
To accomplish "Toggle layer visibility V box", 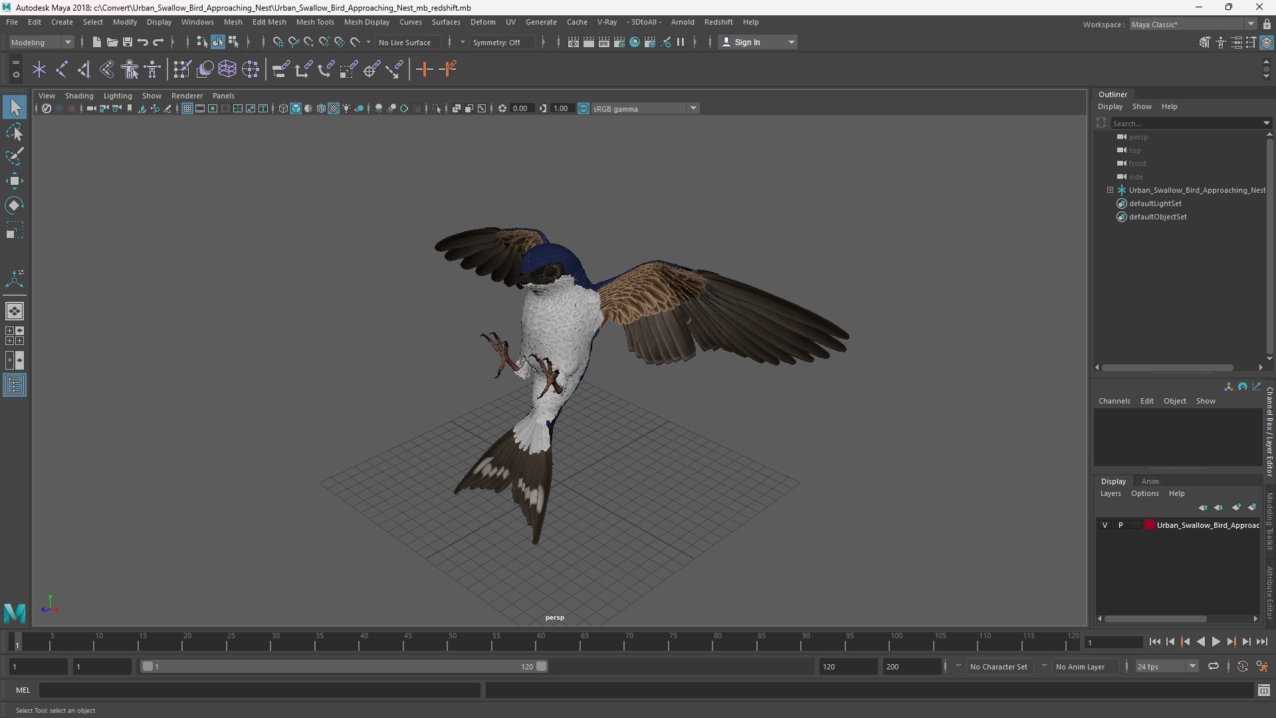I will [1105, 525].
